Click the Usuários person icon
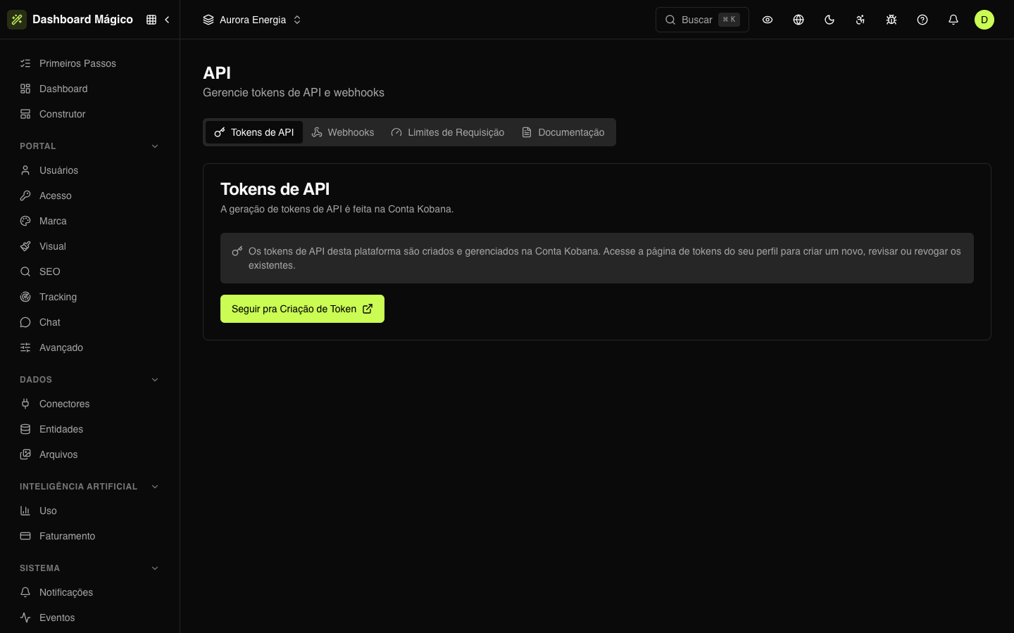 pos(25,170)
